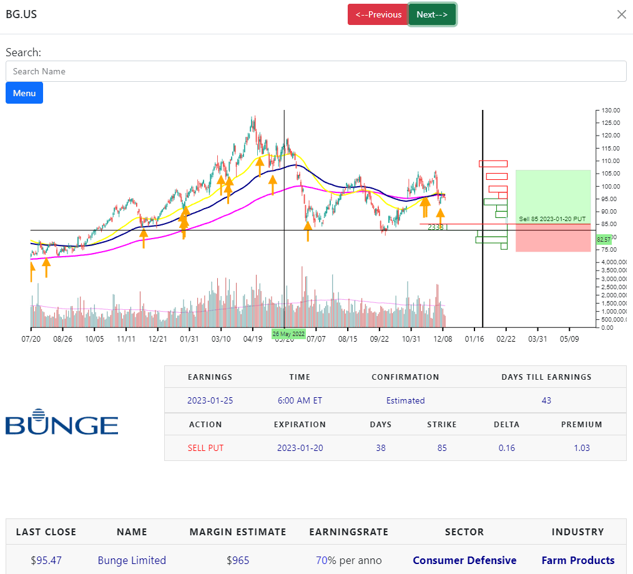The height and width of the screenshot is (574, 633).
Task: Focus the Search Name input field
Action: click(316, 71)
